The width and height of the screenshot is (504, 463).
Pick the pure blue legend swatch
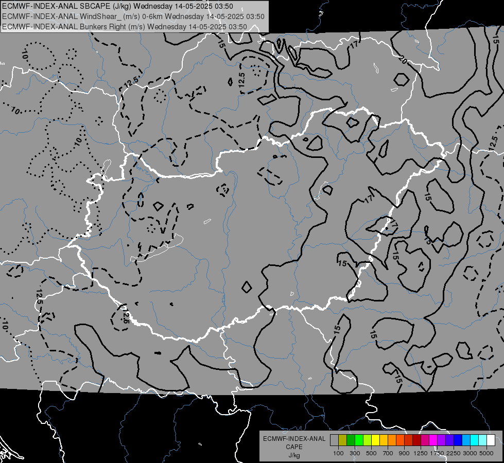pyautogui.click(x=458, y=440)
